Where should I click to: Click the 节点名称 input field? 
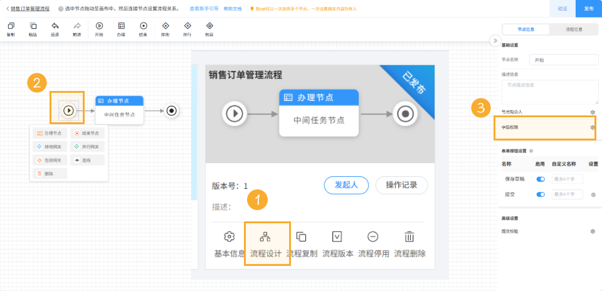pos(564,60)
